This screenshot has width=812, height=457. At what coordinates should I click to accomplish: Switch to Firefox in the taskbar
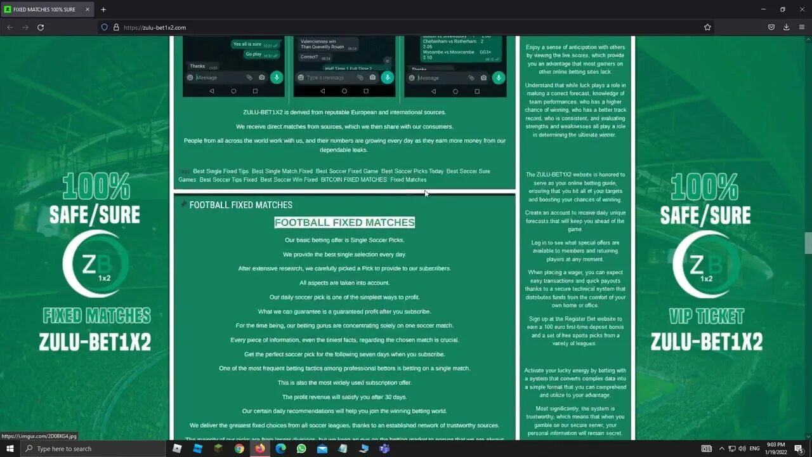tap(260, 449)
